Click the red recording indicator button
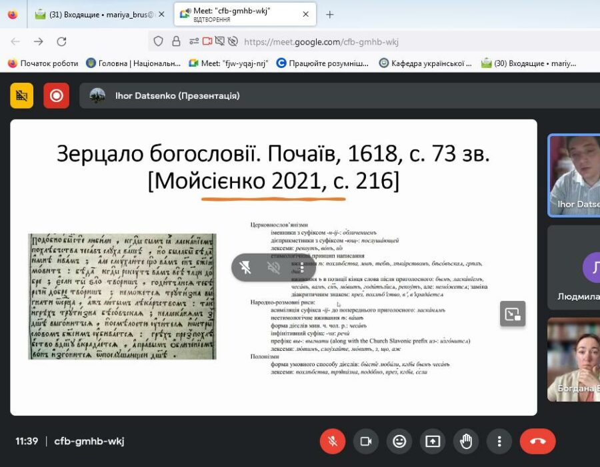The image size is (600, 467). click(x=57, y=95)
